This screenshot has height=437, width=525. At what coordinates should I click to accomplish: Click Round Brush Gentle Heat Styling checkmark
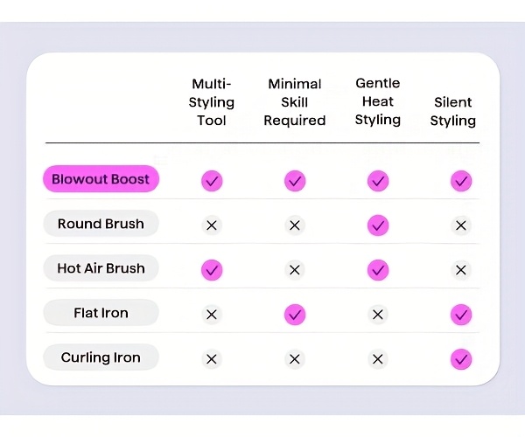pos(378,225)
